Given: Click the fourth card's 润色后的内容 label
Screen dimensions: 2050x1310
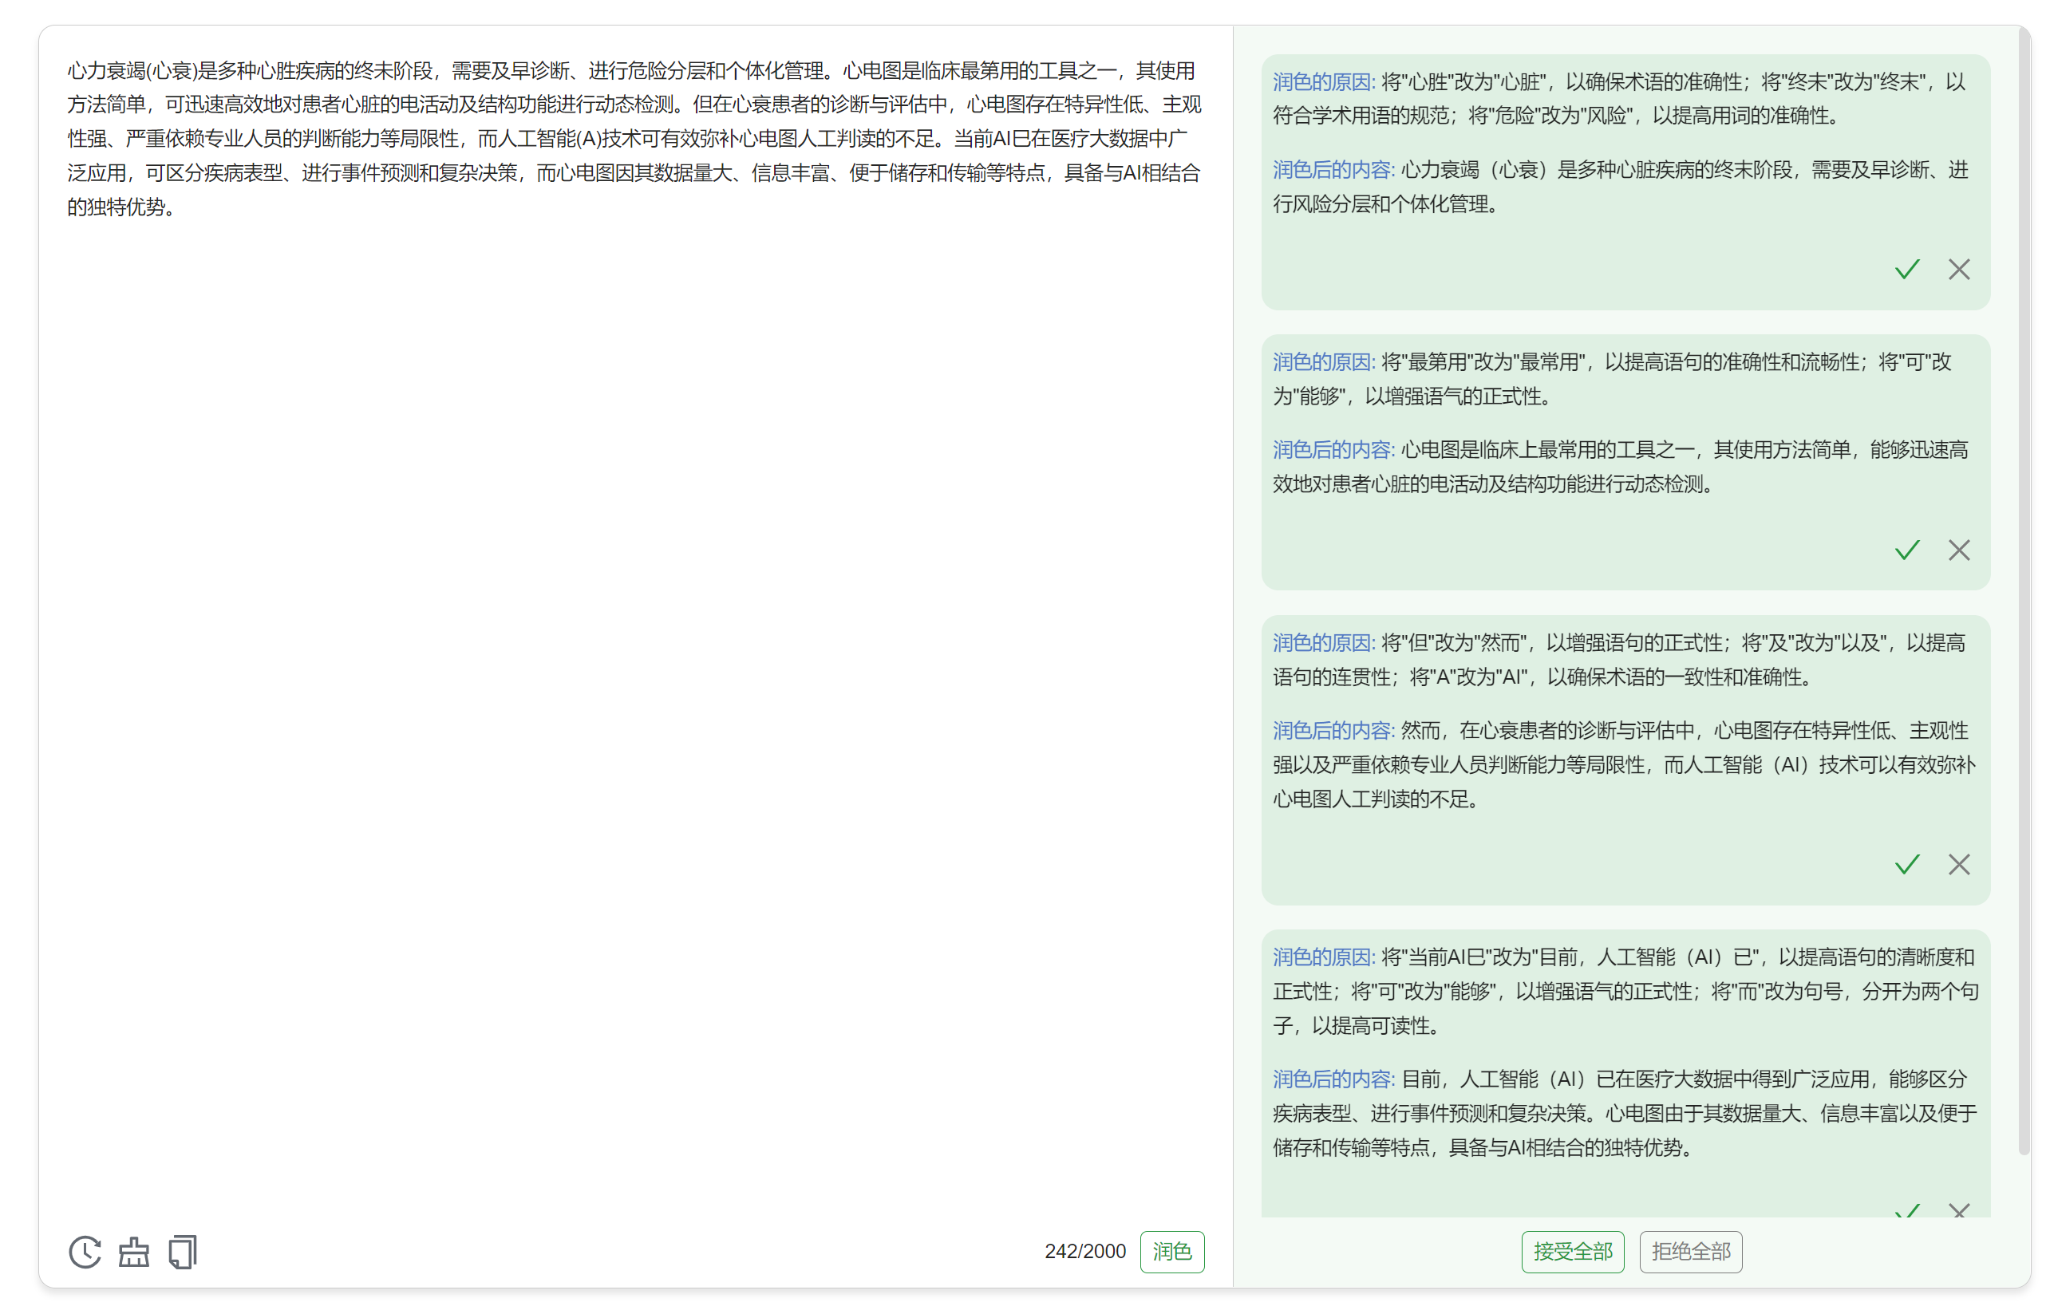Looking at the screenshot, I should coord(1333,1079).
